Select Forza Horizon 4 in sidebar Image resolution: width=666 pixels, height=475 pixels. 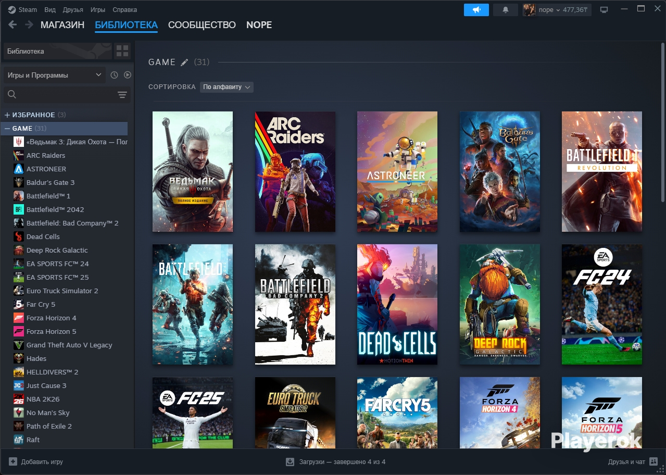click(x=52, y=318)
